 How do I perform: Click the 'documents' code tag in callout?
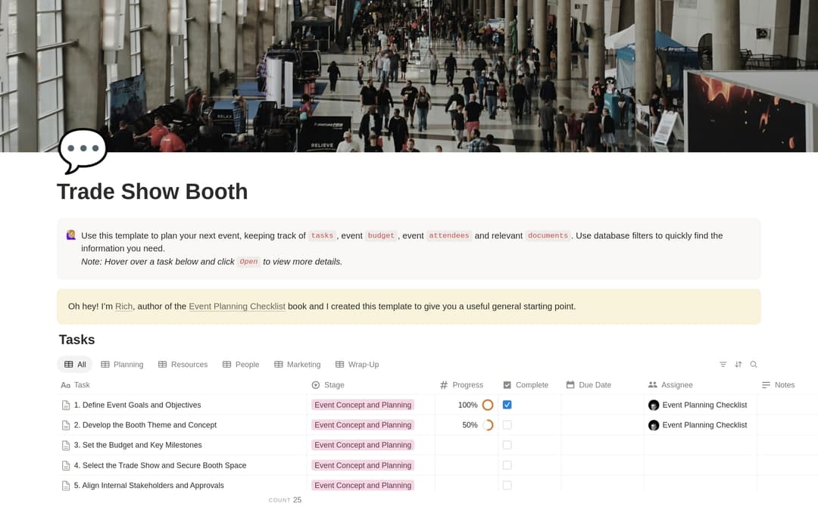[x=548, y=235]
